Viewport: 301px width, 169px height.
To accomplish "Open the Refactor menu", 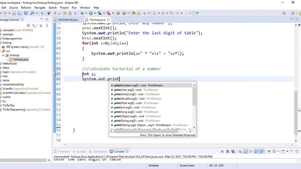I will pyautogui.click(x=26, y=8).
